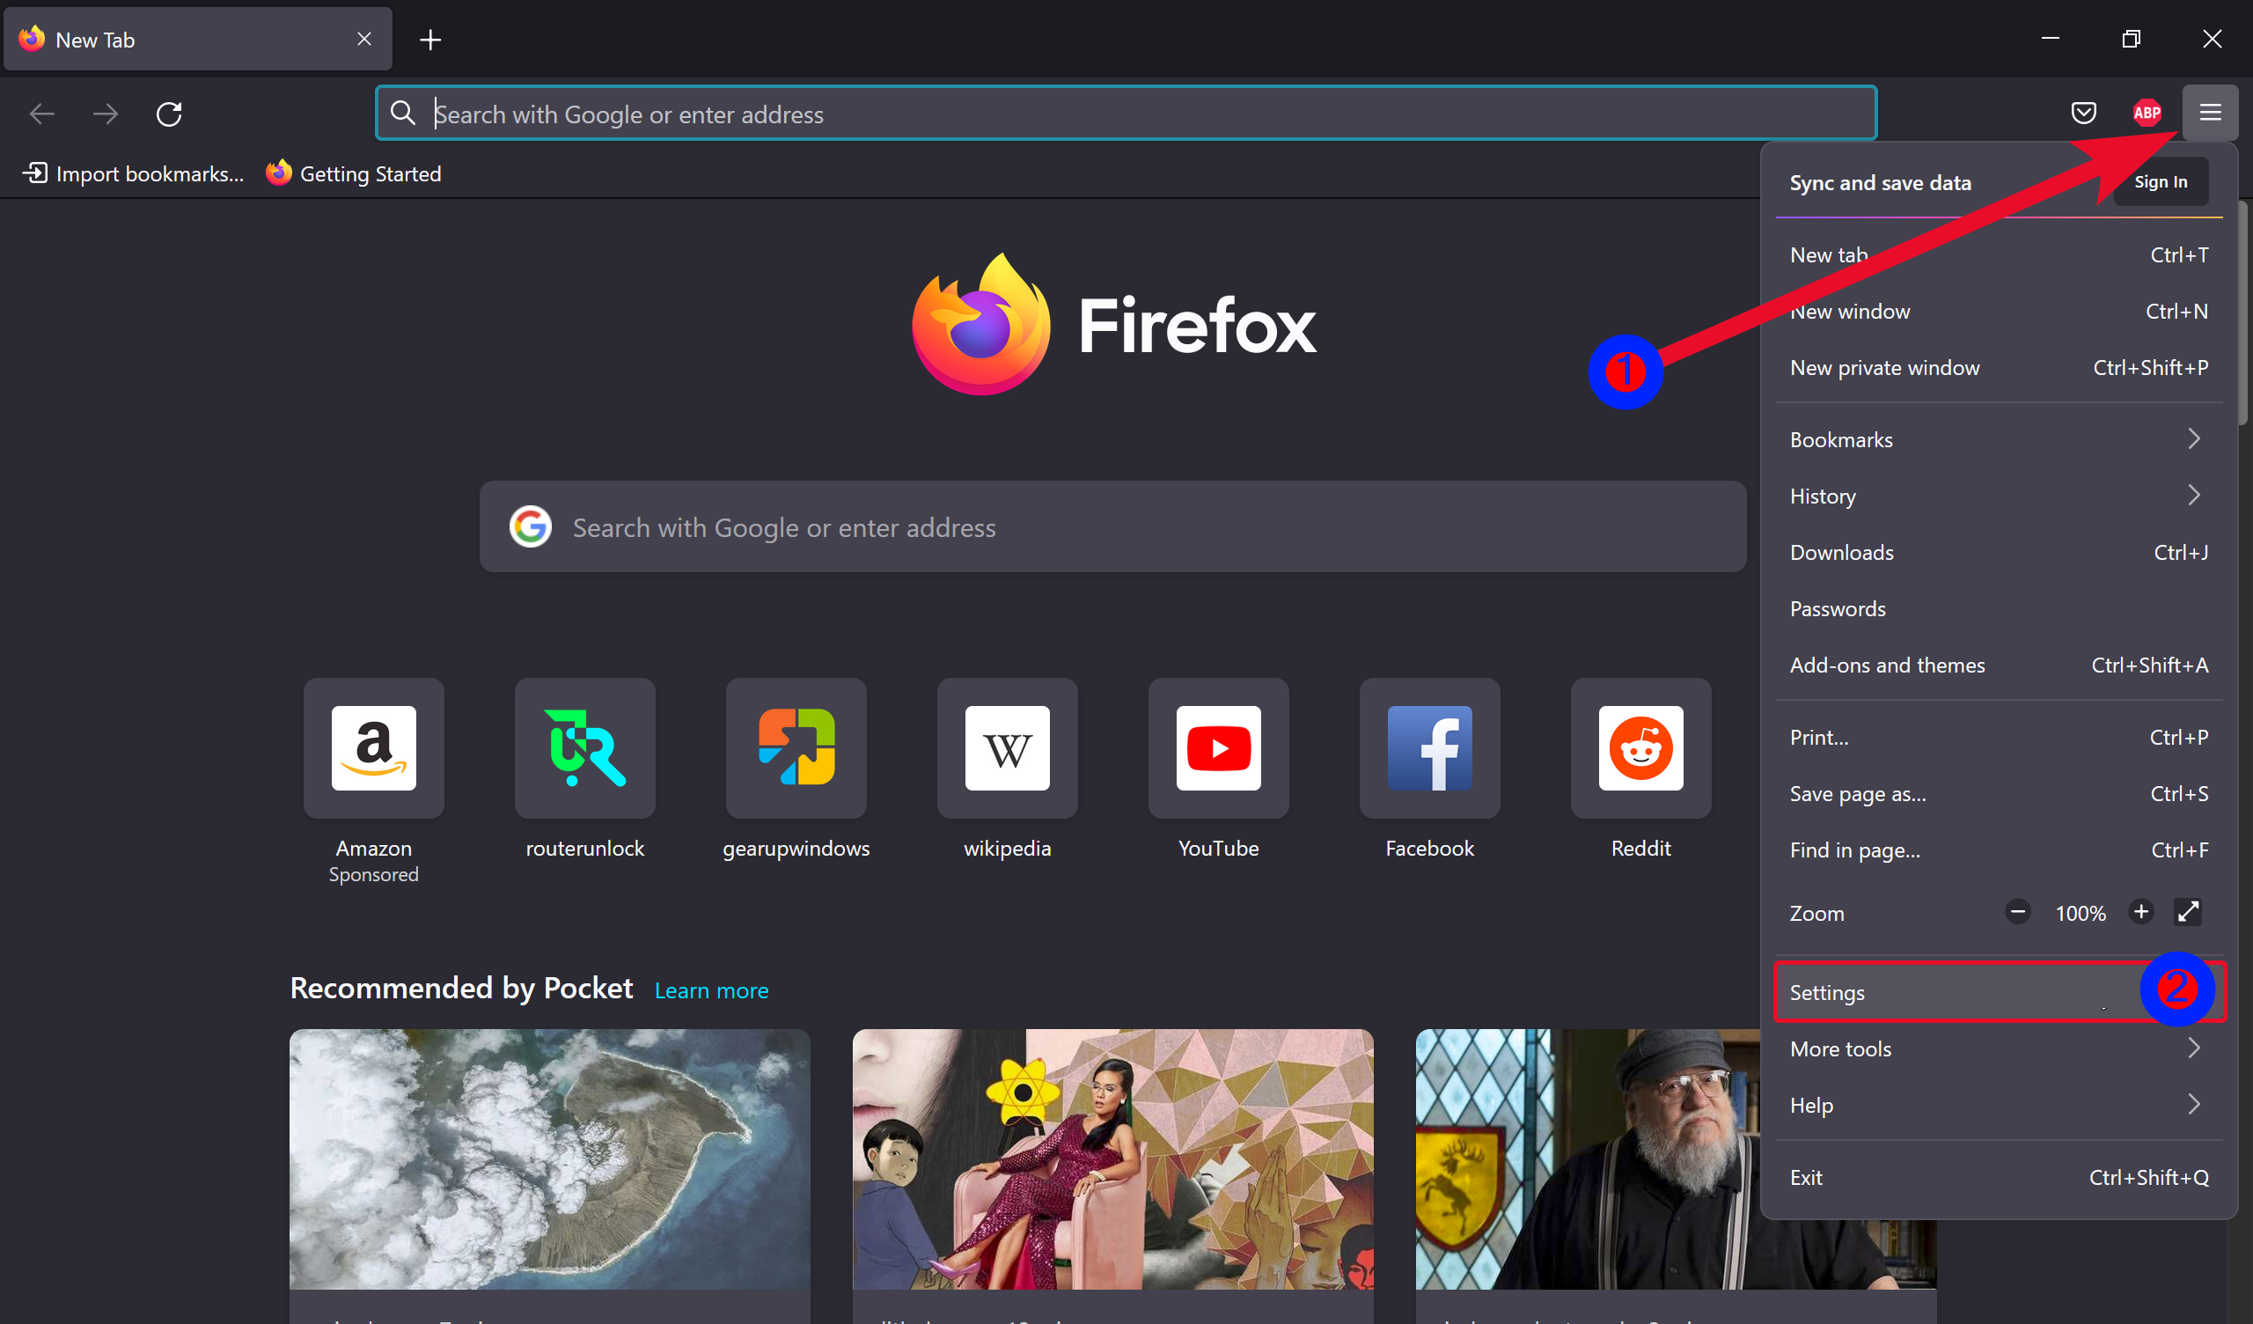
Task: Minimize the Firefox window
Action: 2050,39
